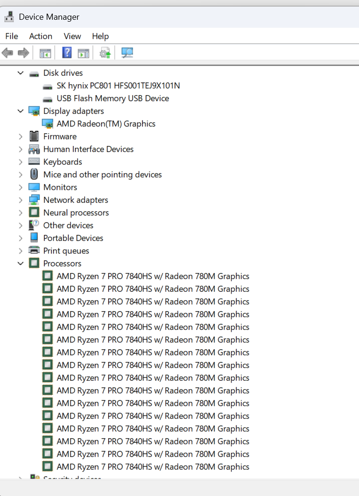Viewport: 359px width, 496px height.
Task: Open the File menu
Action: [12, 36]
